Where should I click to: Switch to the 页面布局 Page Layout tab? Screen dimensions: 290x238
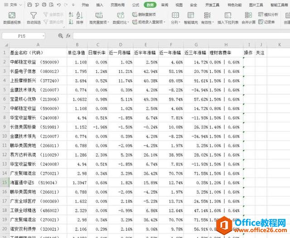tap(118, 5)
